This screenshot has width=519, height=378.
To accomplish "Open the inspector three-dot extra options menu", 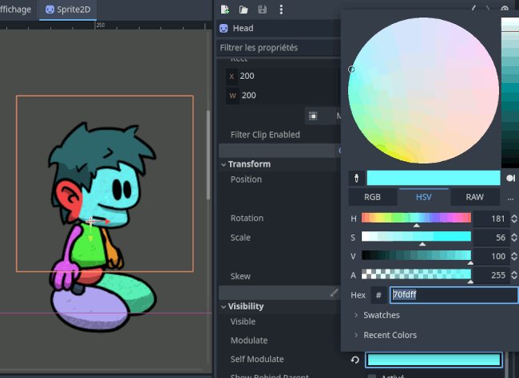I will click(x=281, y=10).
